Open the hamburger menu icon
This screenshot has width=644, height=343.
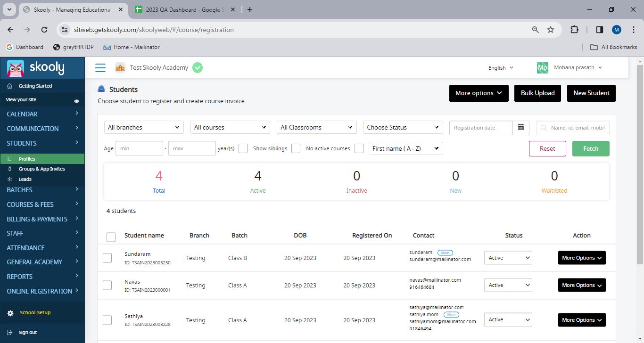click(x=100, y=68)
